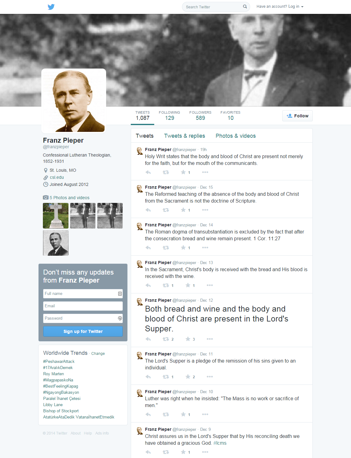
Task: Click the search magnifier icon
Action: coord(245,6)
